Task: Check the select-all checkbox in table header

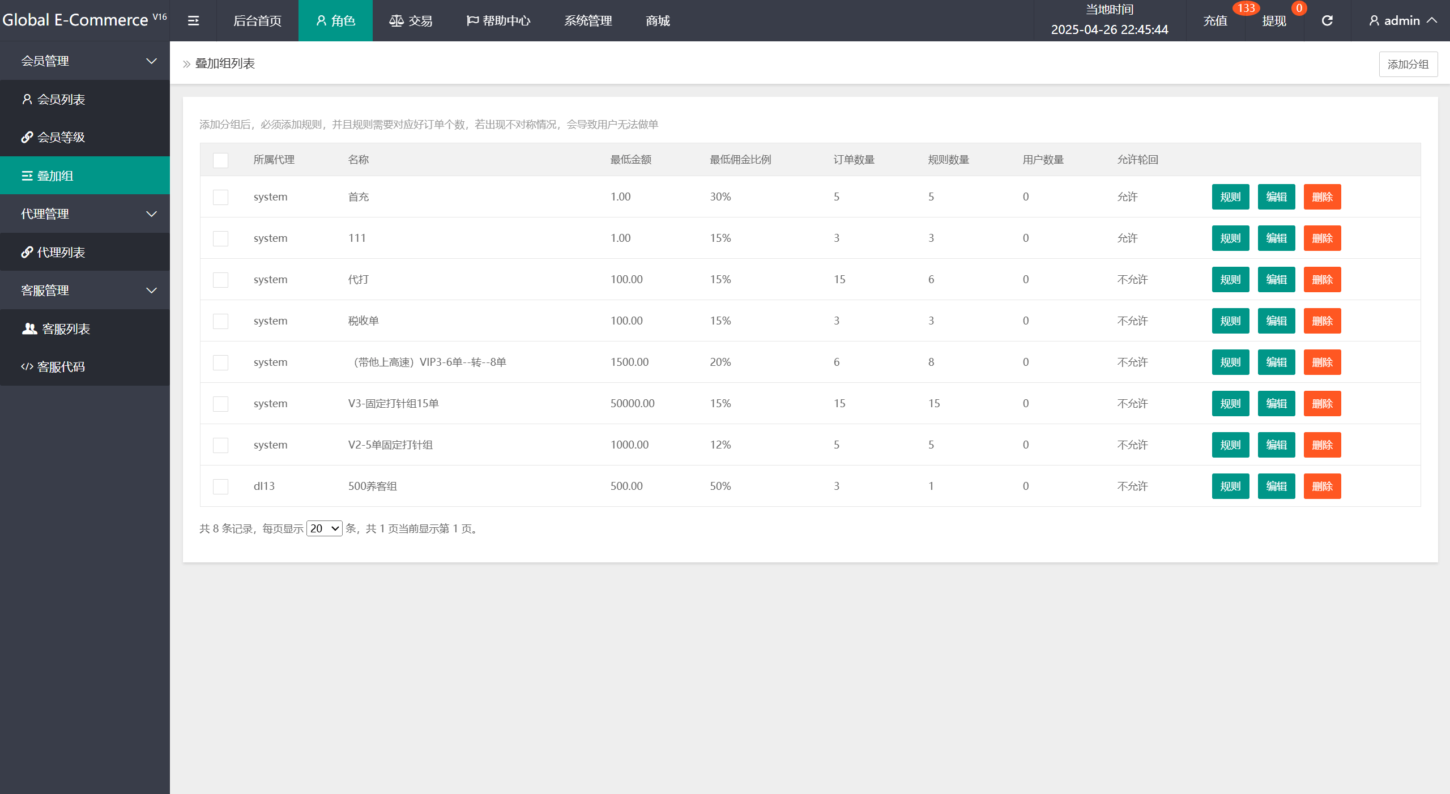Action: click(x=220, y=160)
